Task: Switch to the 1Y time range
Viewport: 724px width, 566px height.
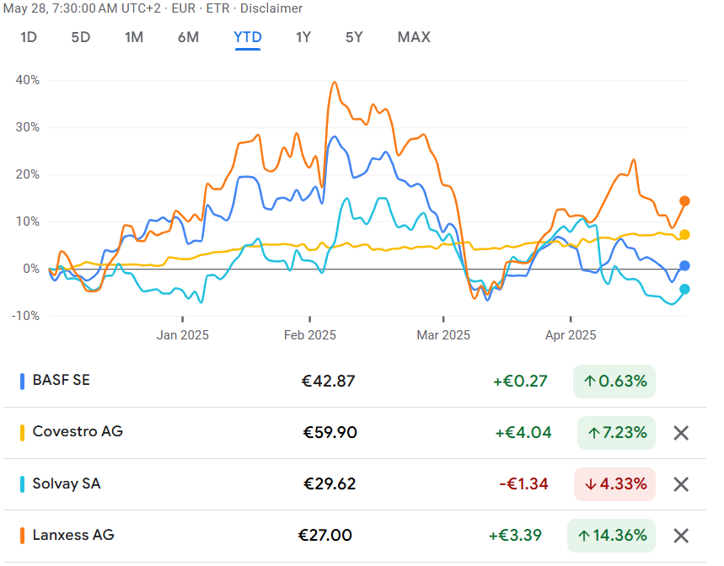Action: 303,37
